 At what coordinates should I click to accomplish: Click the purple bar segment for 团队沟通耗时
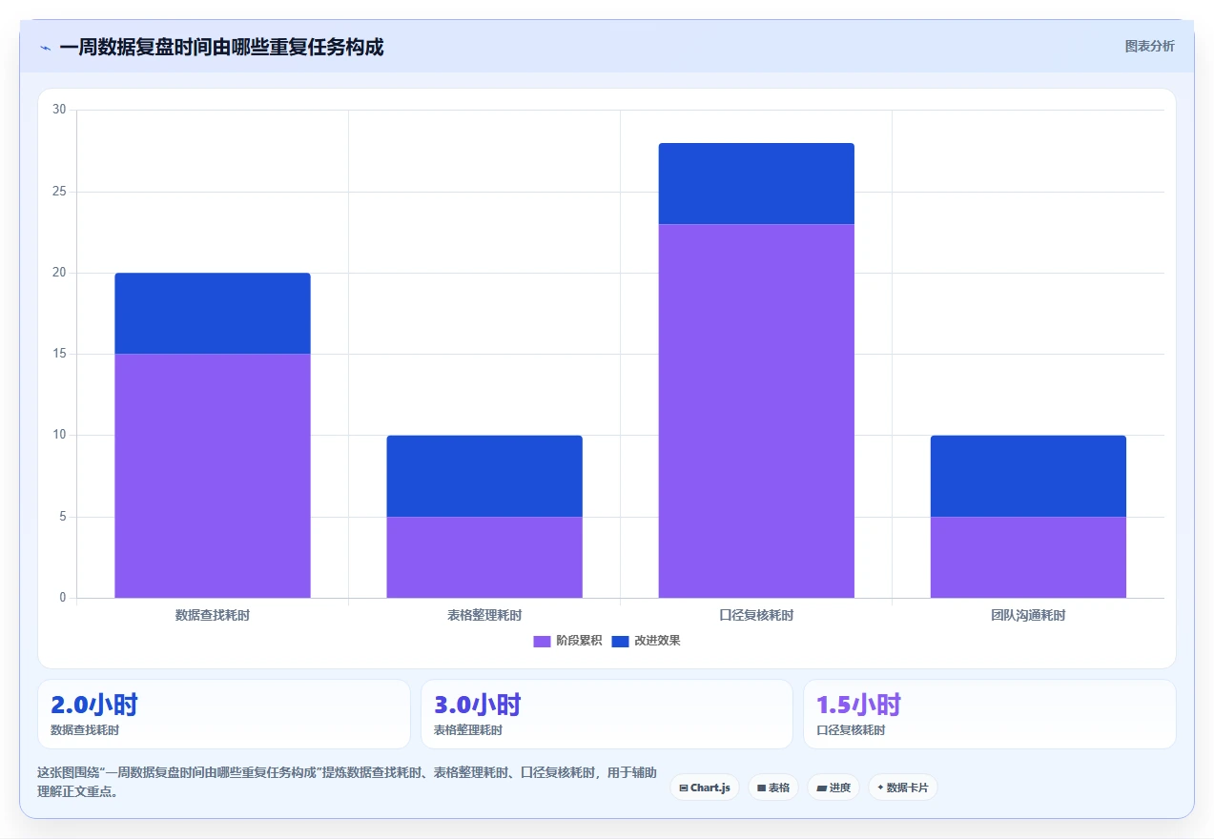1028,557
